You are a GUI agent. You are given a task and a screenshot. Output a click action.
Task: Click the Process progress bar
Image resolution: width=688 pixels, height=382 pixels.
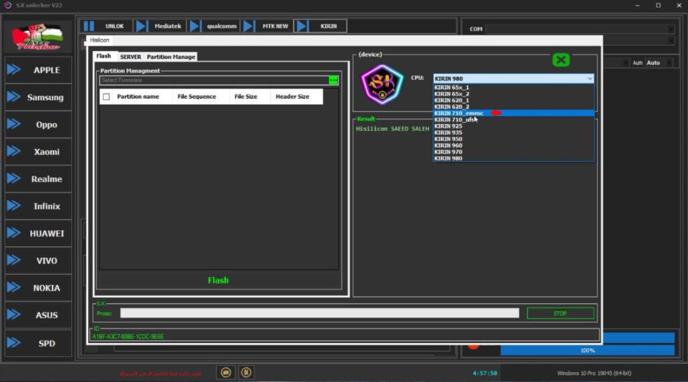(x=319, y=313)
